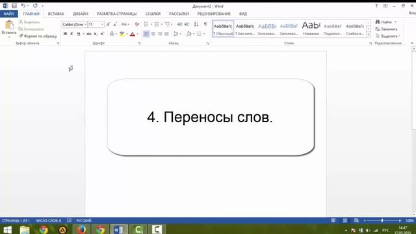Click the bullets list icon
The height and width of the screenshot is (234, 416).
pos(146,25)
